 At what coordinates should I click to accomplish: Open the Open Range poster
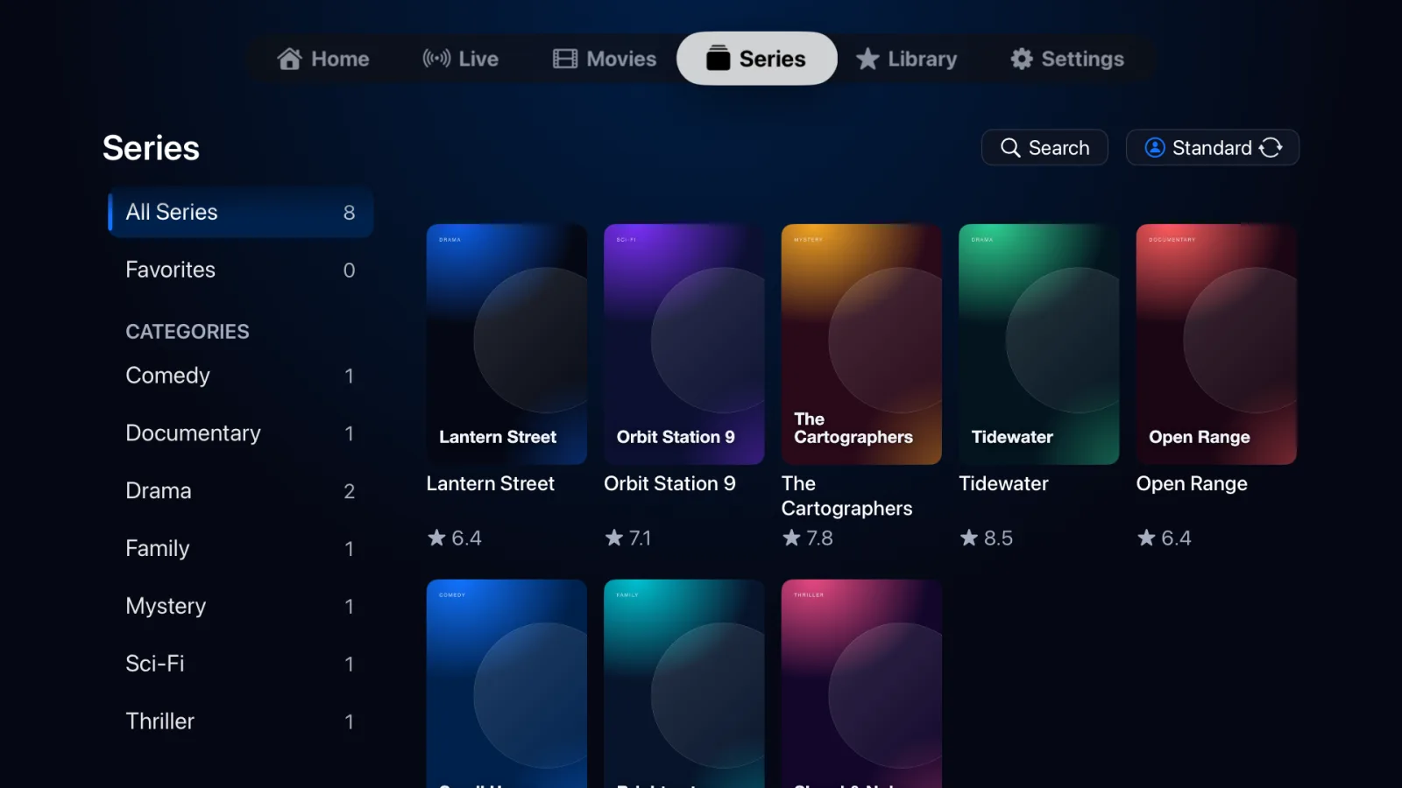(1216, 344)
